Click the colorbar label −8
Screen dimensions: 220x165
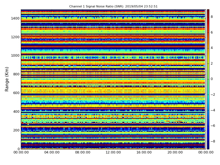pyautogui.click(x=213, y=141)
